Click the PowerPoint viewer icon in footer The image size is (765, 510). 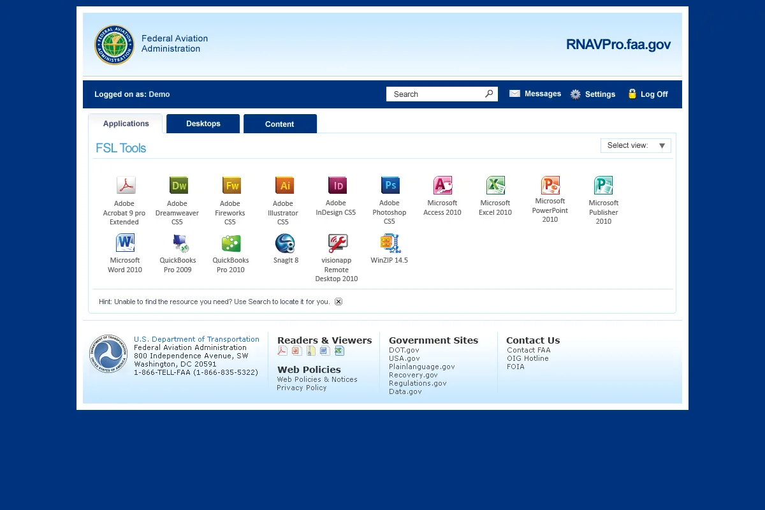297,351
